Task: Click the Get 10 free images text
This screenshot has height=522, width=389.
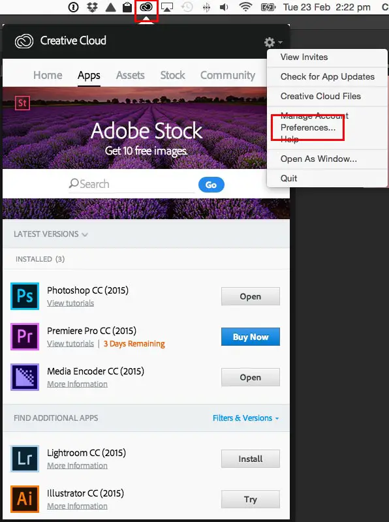Action: (146, 151)
